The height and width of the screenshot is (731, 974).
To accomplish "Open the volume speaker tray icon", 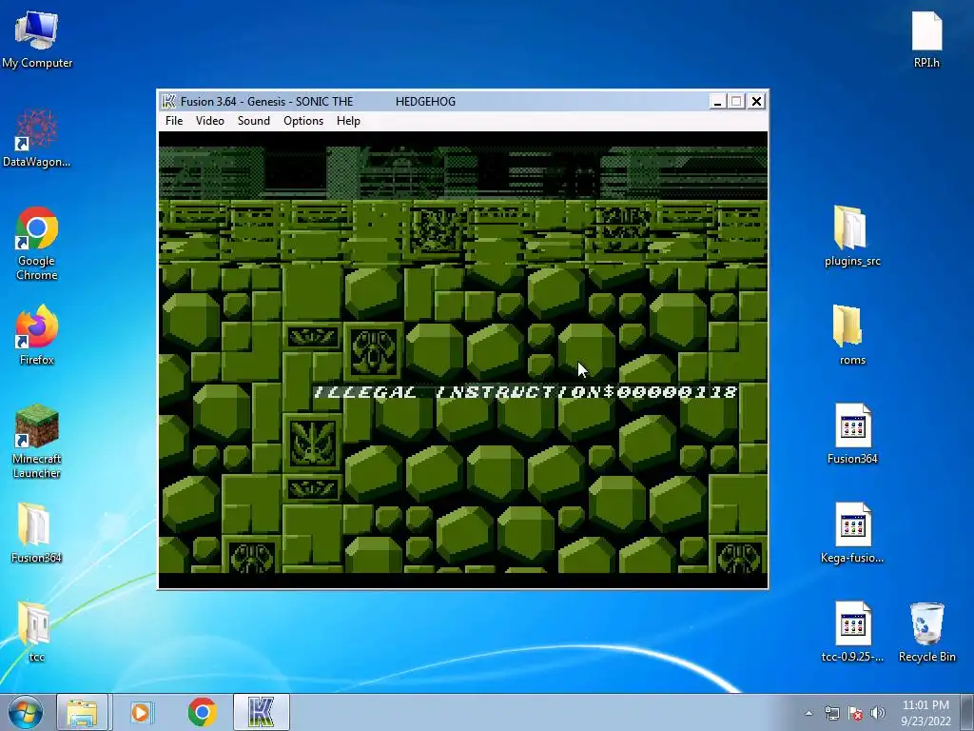I will click(878, 713).
